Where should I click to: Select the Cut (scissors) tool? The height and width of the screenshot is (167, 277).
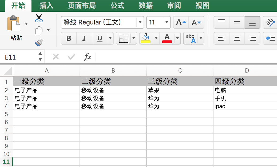click(x=38, y=18)
